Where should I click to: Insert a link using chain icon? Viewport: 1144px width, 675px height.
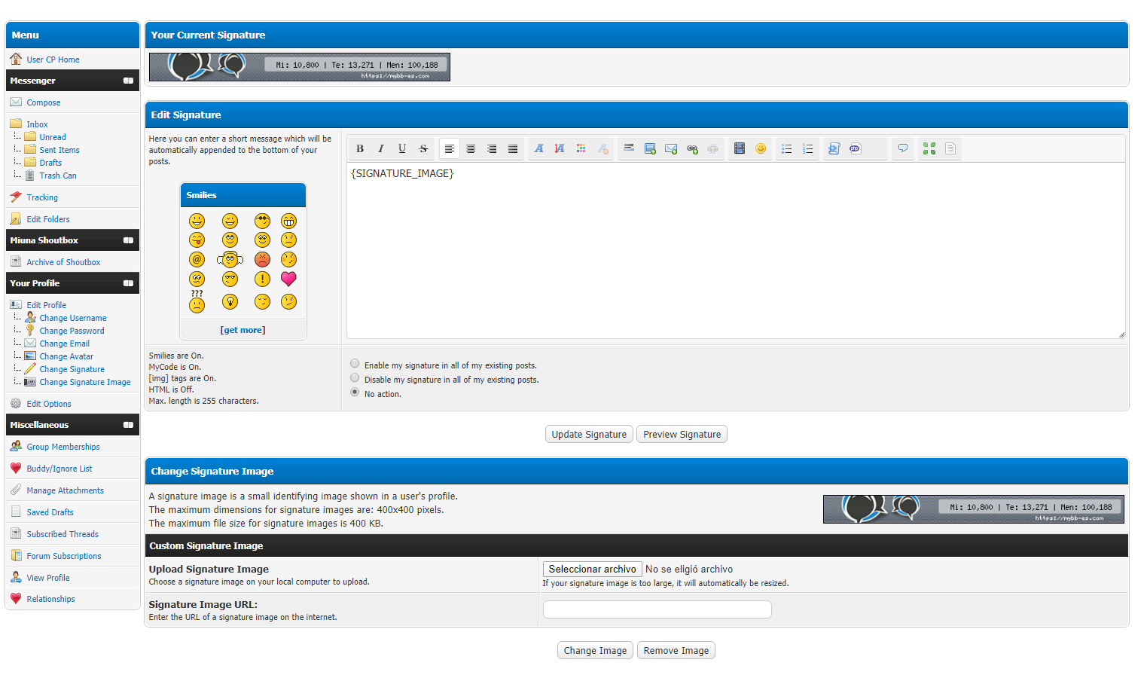coord(692,149)
